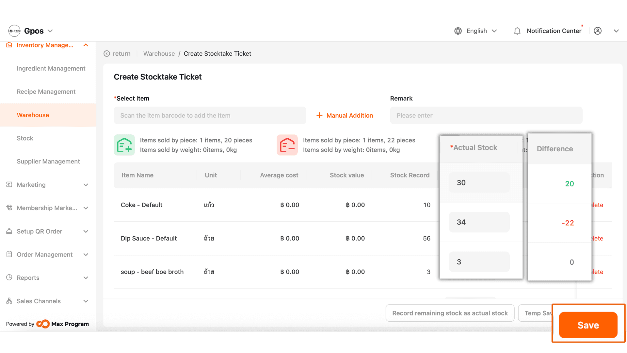Open the notification bell icon
The width and height of the screenshot is (627, 353).
[x=517, y=31]
